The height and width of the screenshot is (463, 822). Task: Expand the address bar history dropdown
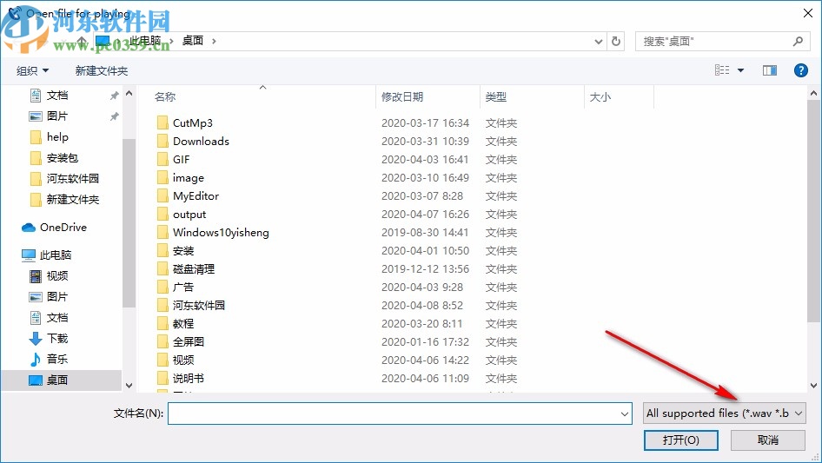[598, 41]
